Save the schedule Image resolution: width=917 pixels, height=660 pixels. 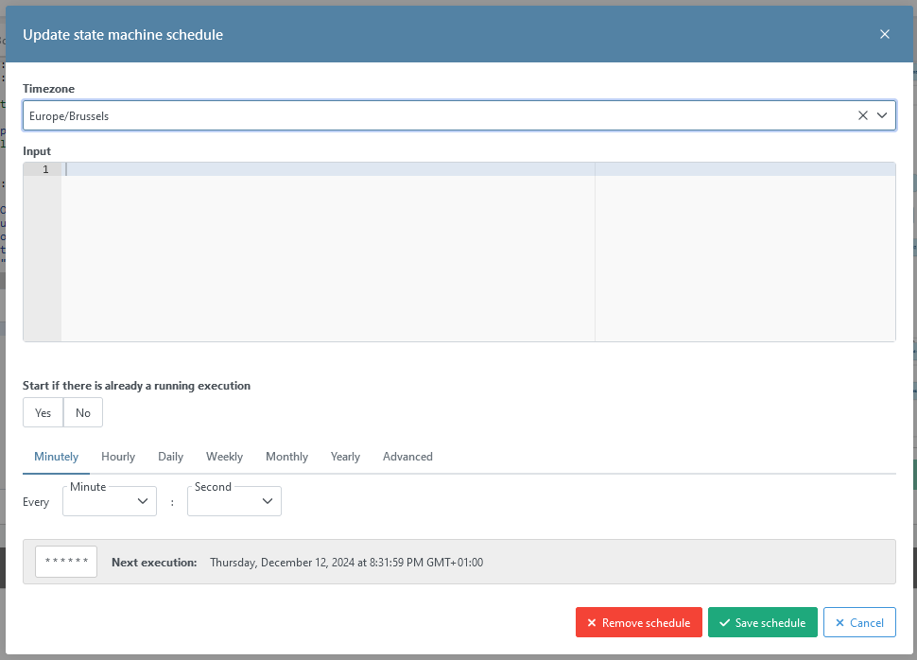pyautogui.click(x=762, y=622)
